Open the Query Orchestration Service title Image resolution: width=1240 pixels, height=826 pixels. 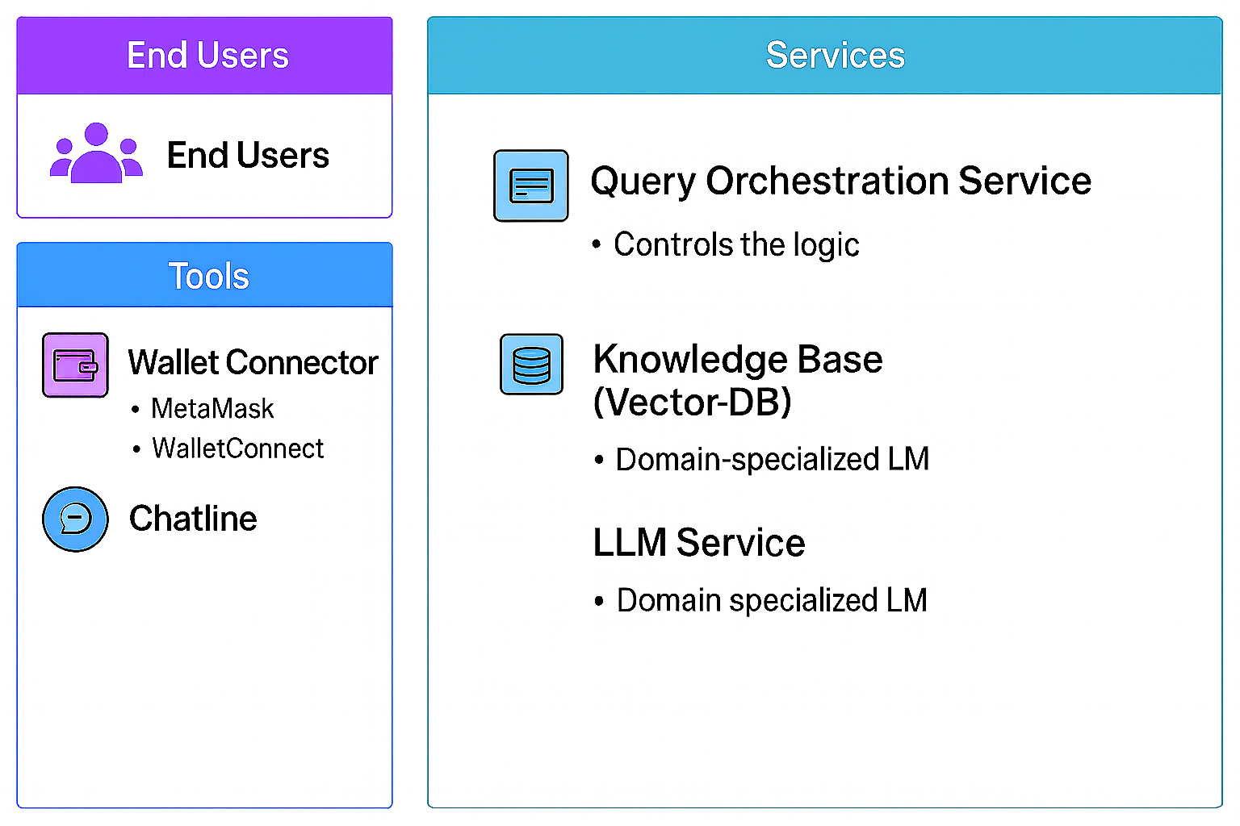pos(840,181)
